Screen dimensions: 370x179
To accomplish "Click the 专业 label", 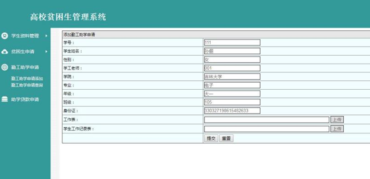I will [68, 85].
